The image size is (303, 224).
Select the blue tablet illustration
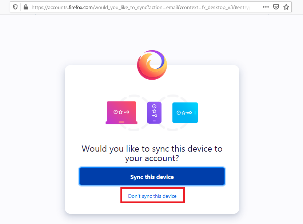click(185, 113)
